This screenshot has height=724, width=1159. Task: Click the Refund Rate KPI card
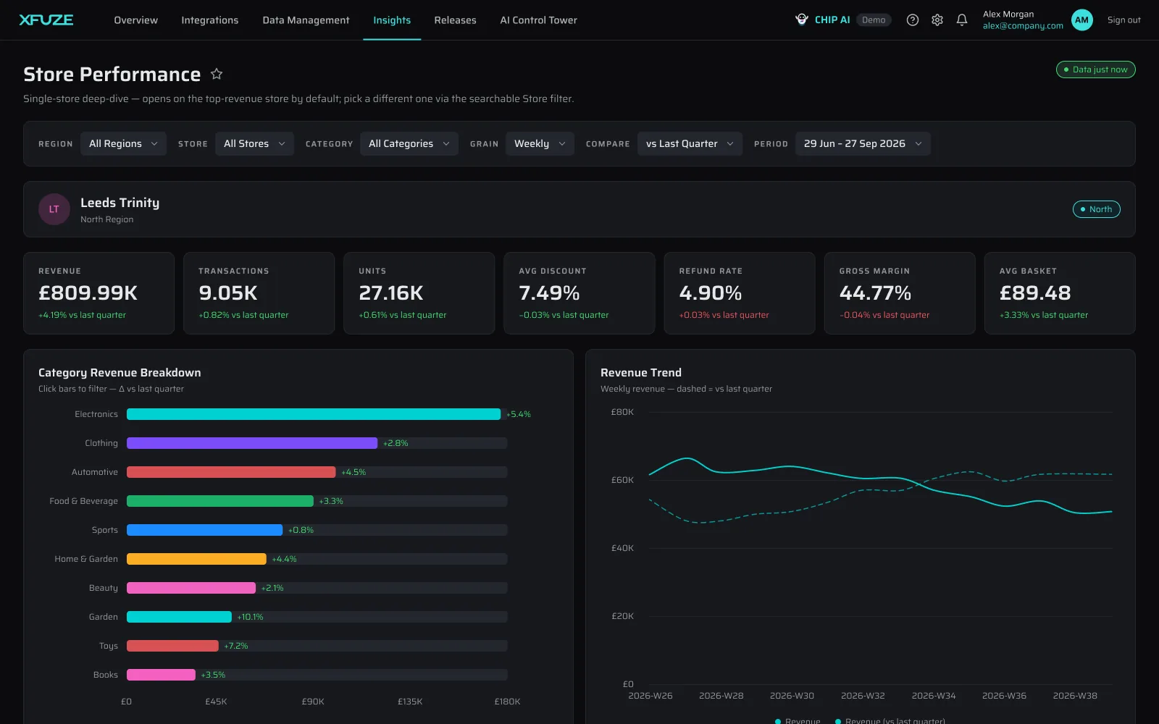739,293
